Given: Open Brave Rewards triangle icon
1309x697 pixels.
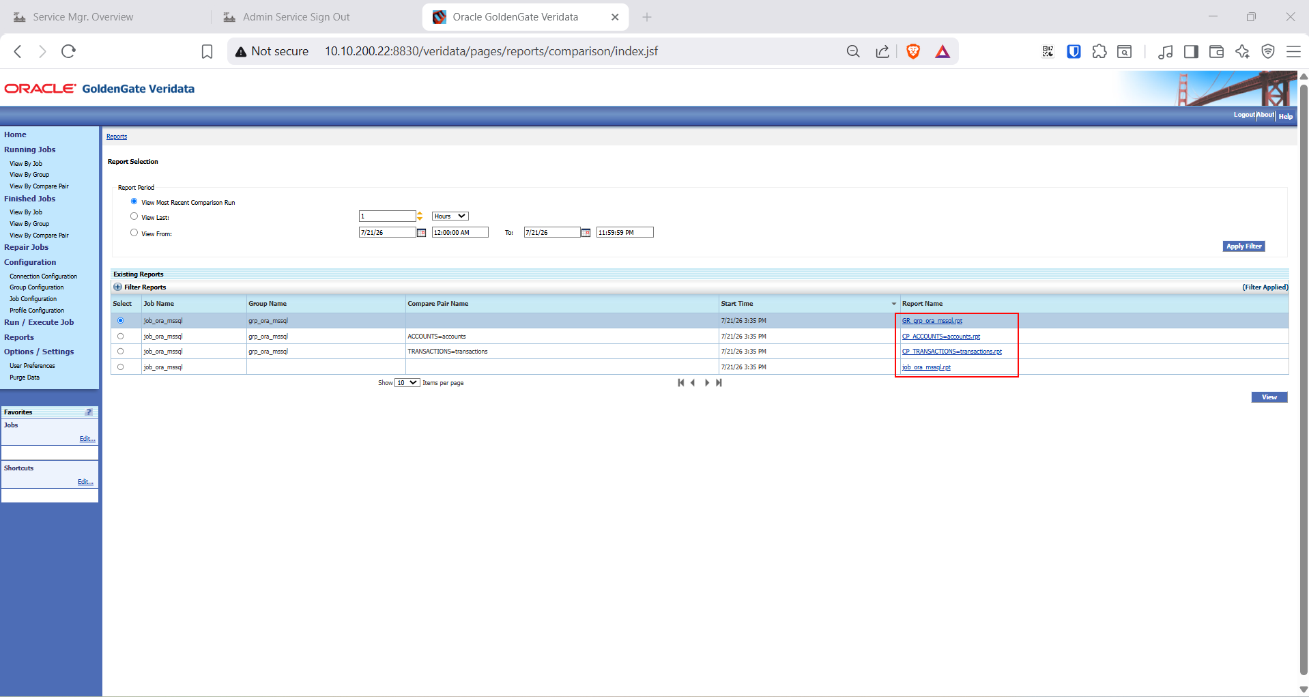Looking at the screenshot, I should coord(943,51).
